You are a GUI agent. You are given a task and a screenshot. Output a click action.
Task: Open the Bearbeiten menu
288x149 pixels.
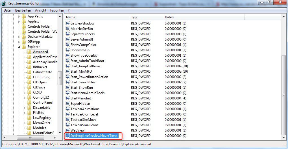point(23,10)
